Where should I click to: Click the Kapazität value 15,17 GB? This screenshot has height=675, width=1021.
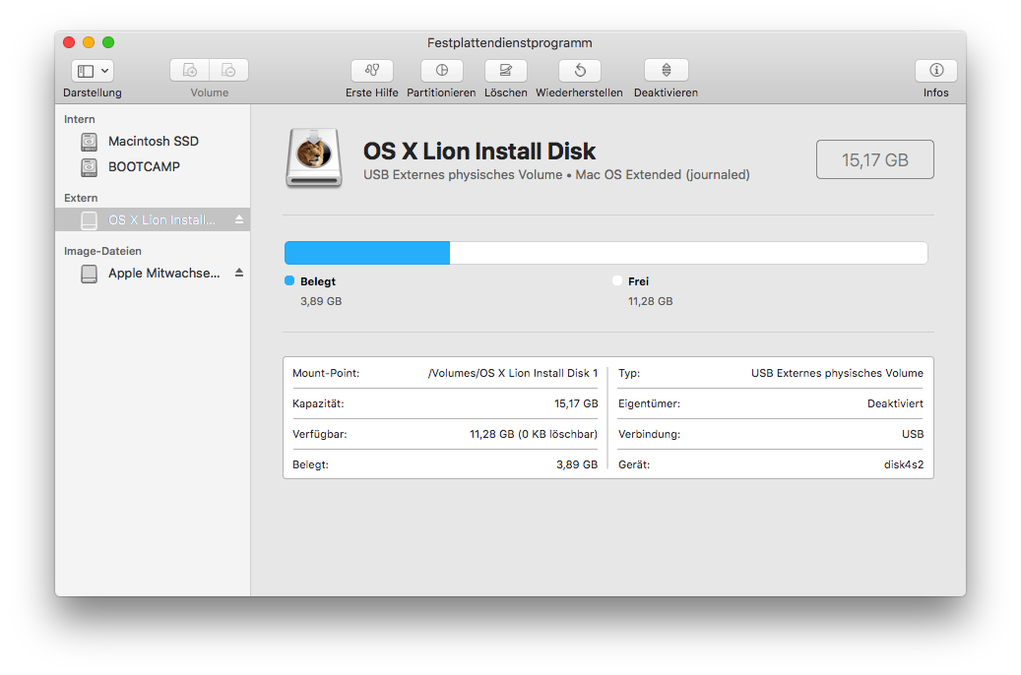click(x=576, y=403)
